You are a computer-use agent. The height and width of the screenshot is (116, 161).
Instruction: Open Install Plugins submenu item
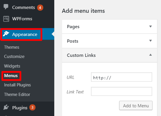coord(17,85)
